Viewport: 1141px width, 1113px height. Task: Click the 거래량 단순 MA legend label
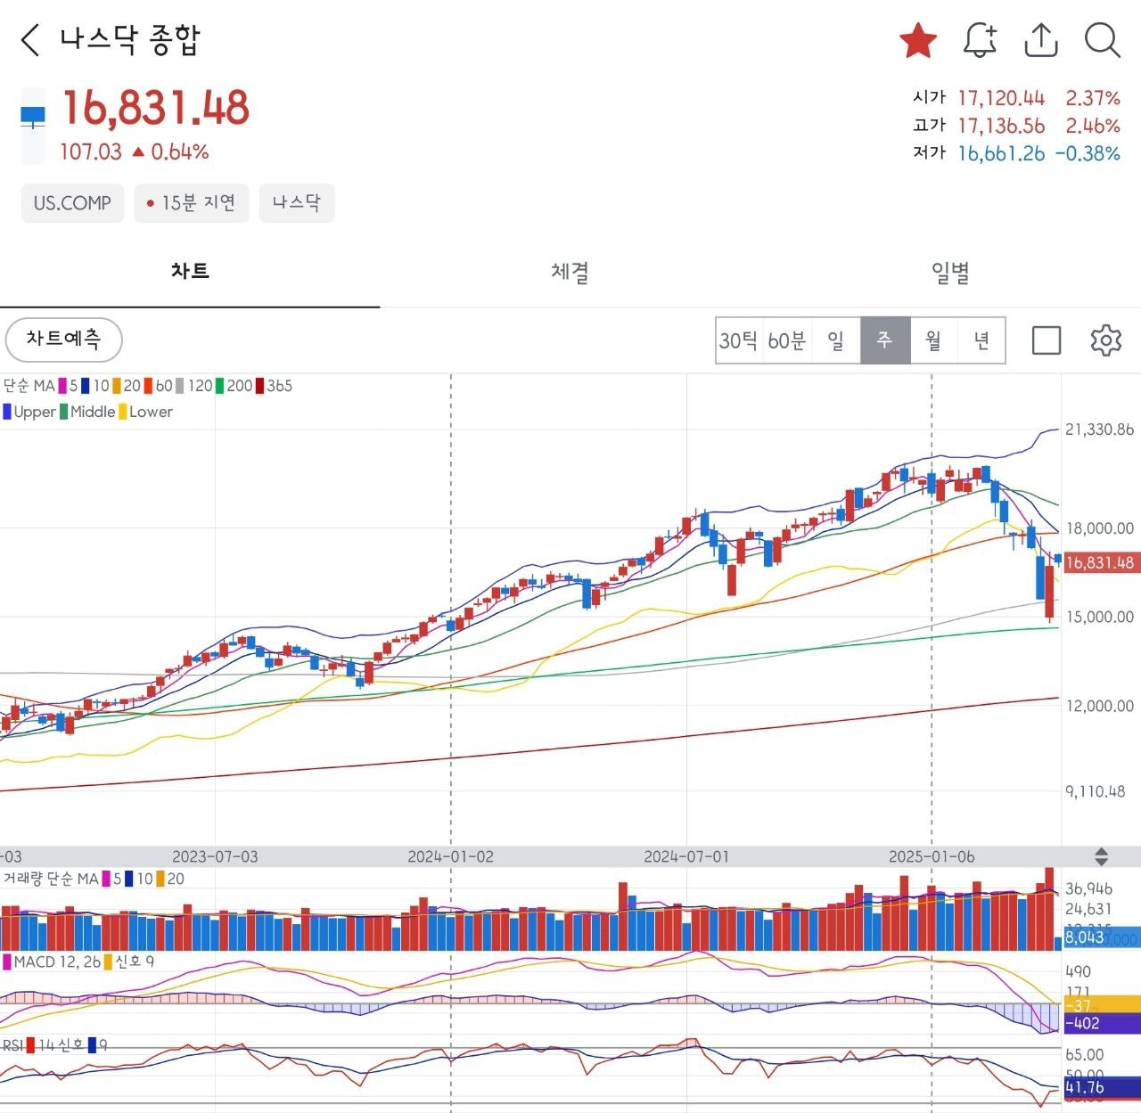tap(51, 879)
